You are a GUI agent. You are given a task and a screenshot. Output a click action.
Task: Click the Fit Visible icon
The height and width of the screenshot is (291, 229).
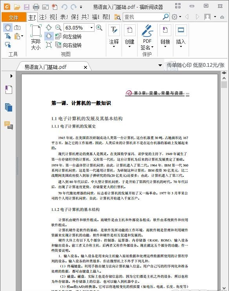coord(49,45)
